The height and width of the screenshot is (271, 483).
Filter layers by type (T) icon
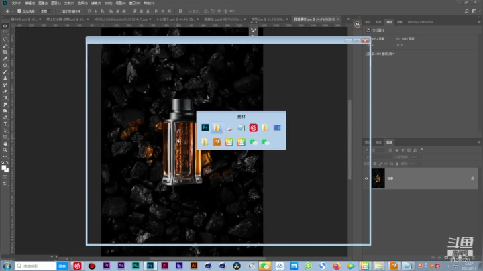(x=402, y=150)
